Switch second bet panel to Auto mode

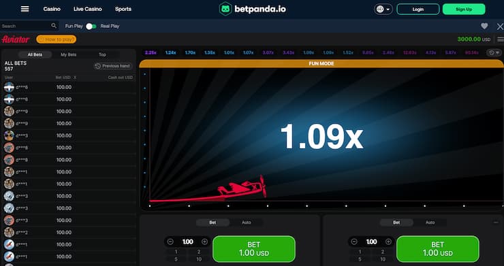coord(430,222)
